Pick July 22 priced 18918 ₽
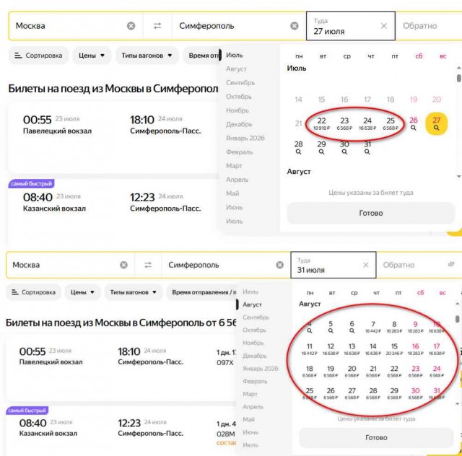 (321, 123)
